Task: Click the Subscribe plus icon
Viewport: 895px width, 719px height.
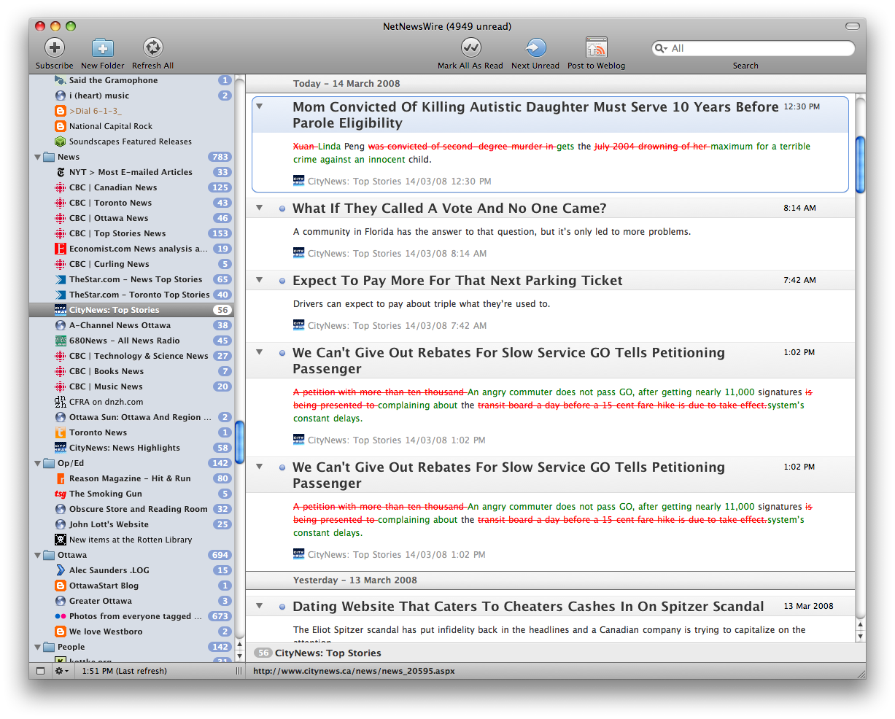Action: tap(55, 48)
